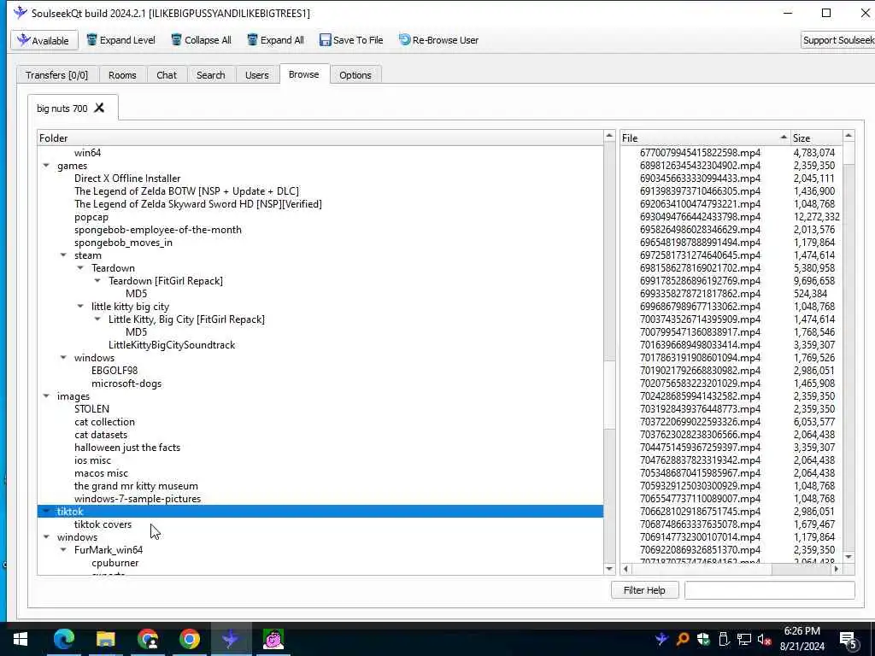
Task: Click the green cartoon character taskbar app
Action: 273,639
